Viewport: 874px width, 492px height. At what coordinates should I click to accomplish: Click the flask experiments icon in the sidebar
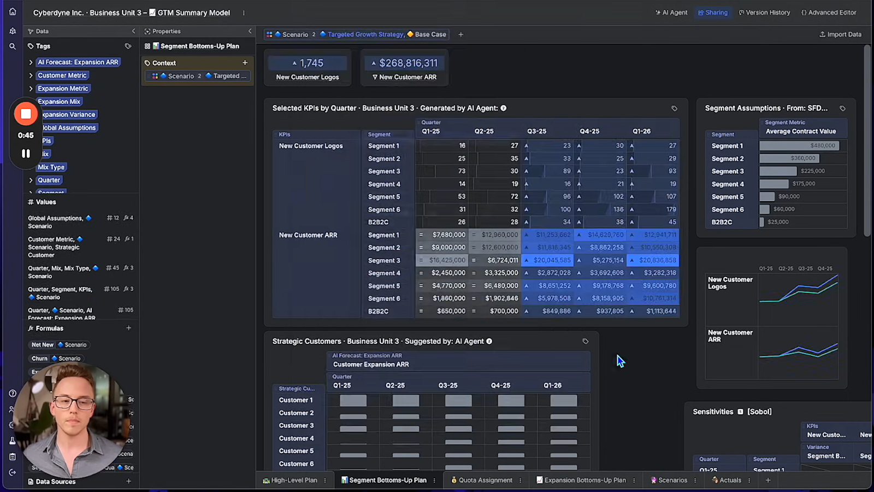[13, 441]
